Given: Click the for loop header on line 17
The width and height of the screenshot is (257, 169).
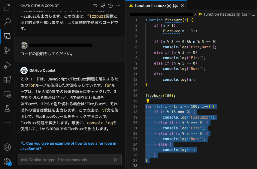Looking at the screenshot, I should point(180,107).
